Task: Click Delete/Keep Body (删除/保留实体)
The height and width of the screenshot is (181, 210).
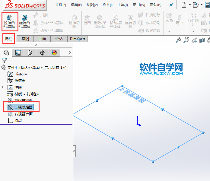Action: point(100,22)
